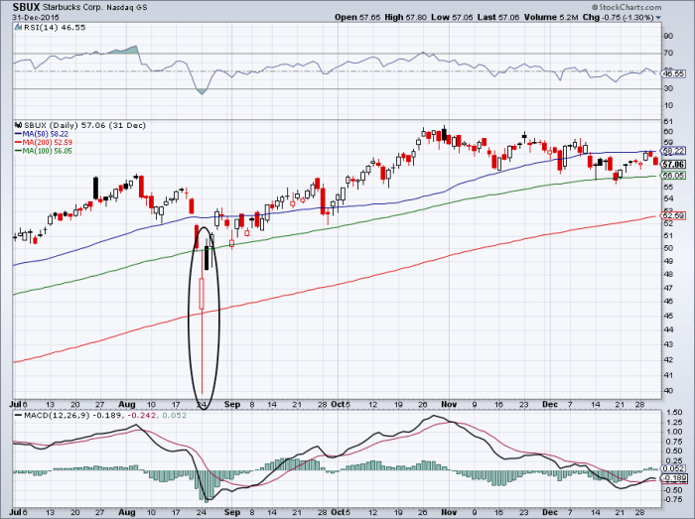
Task: Click the Volume 5.2M reading
Action: [551, 17]
